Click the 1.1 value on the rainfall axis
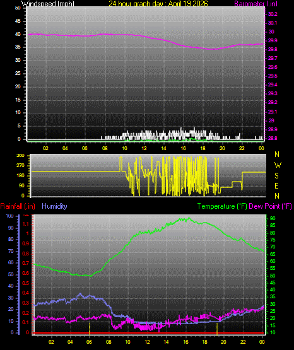This screenshot has height=350, width=294. pyautogui.click(x=26, y=224)
